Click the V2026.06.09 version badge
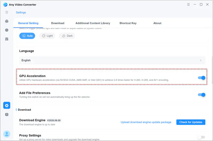The width and height of the screenshot is (213, 141). (x=54, y=120)
